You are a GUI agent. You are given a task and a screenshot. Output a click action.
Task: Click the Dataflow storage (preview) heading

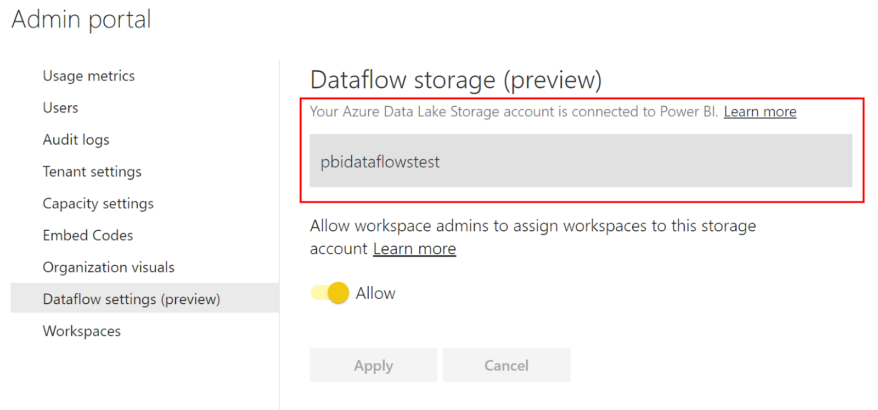[456, 79]
